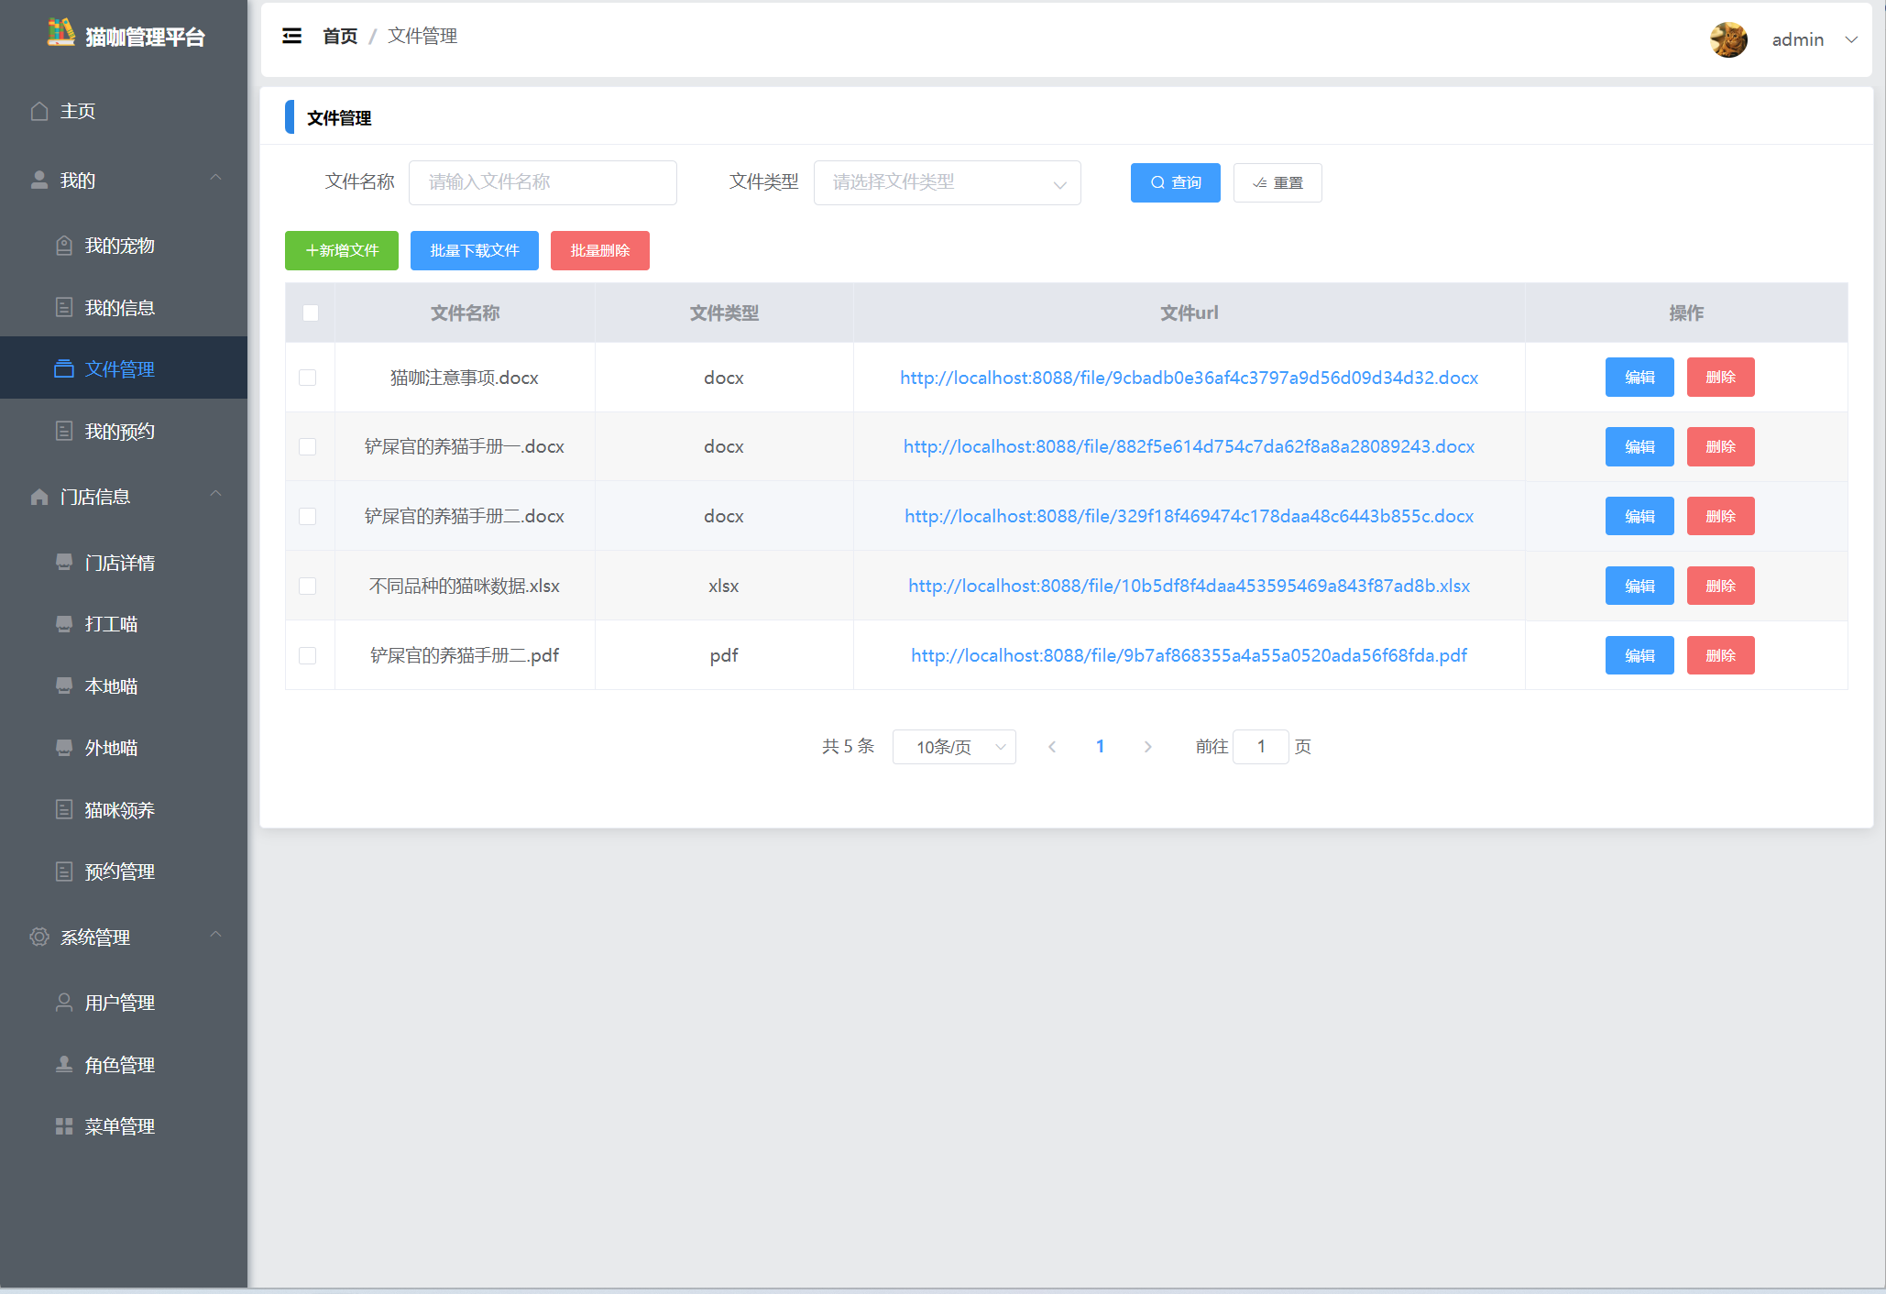The image size is (1886, 1294).
Task: Click the sidebar collapse hamburger icon
Action: (291, 36)
